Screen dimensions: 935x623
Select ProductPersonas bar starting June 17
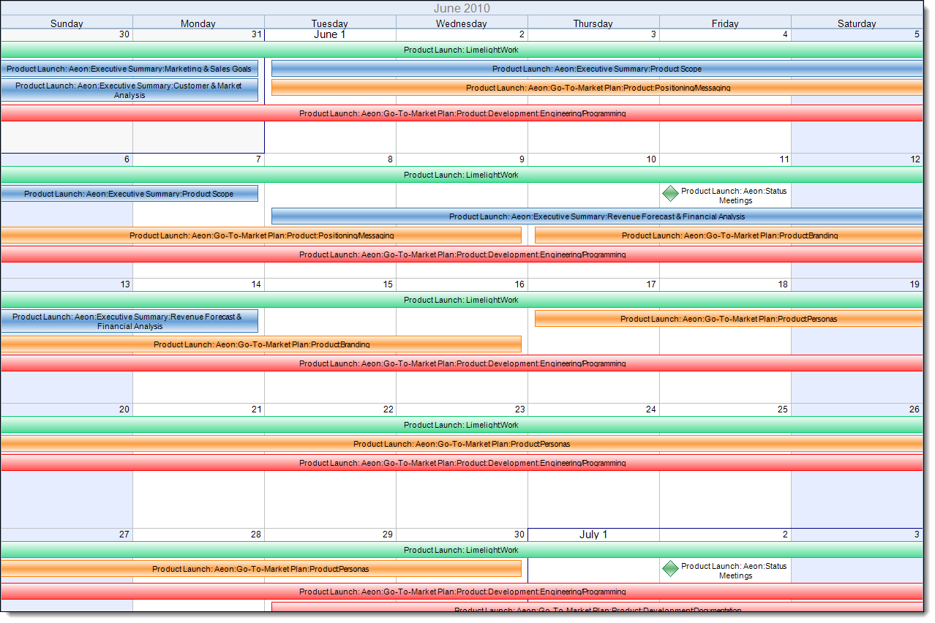(729, 319)
